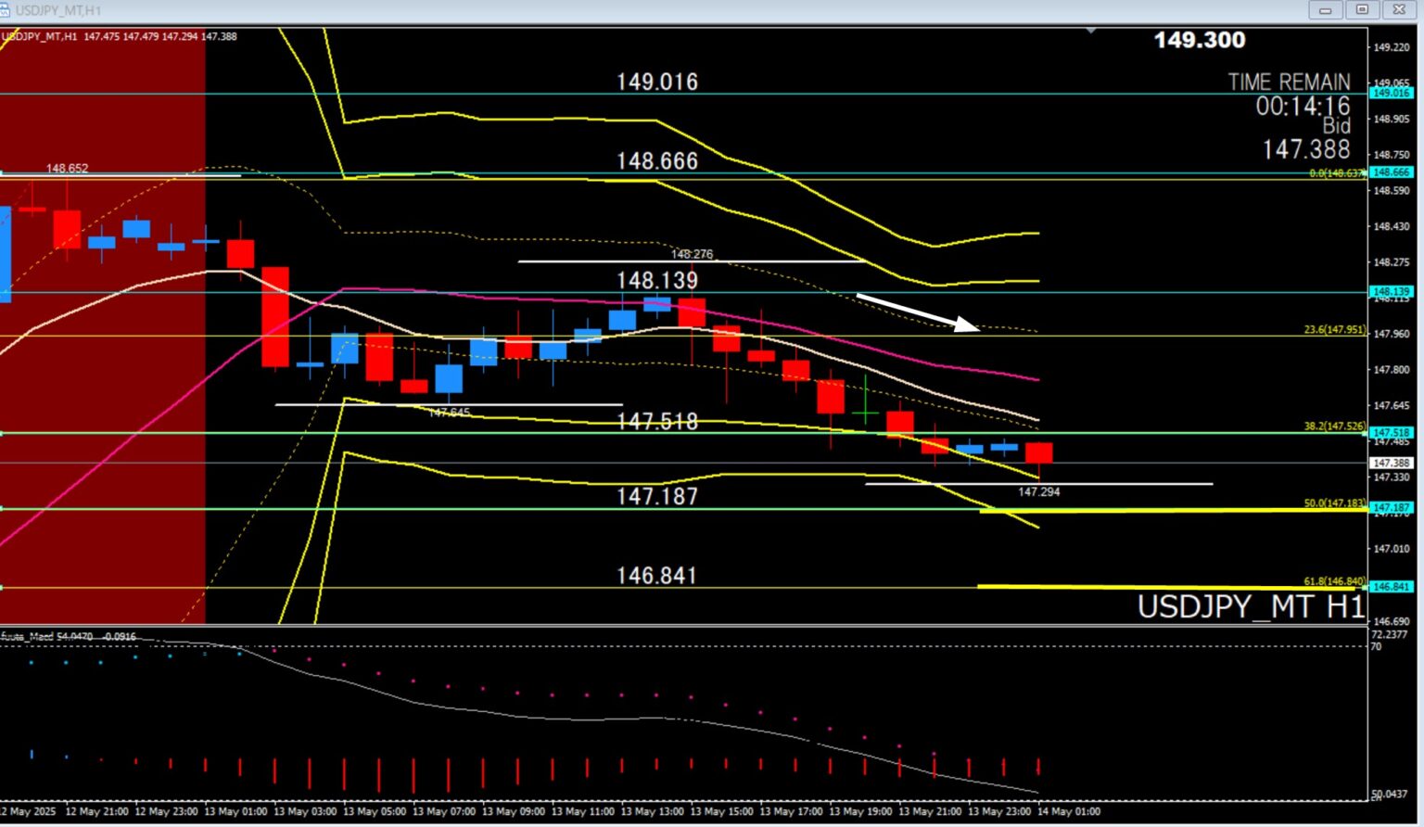Select the white downward arrow on chart
The width and height of the screenshot is (1424, 827).
916,311
